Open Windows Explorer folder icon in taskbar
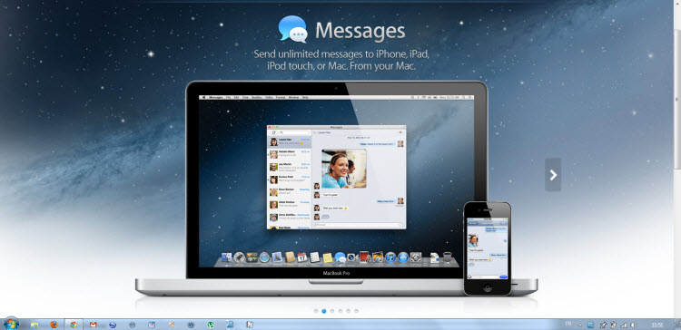Screen dimensions: 681x330 click(35, 325)
